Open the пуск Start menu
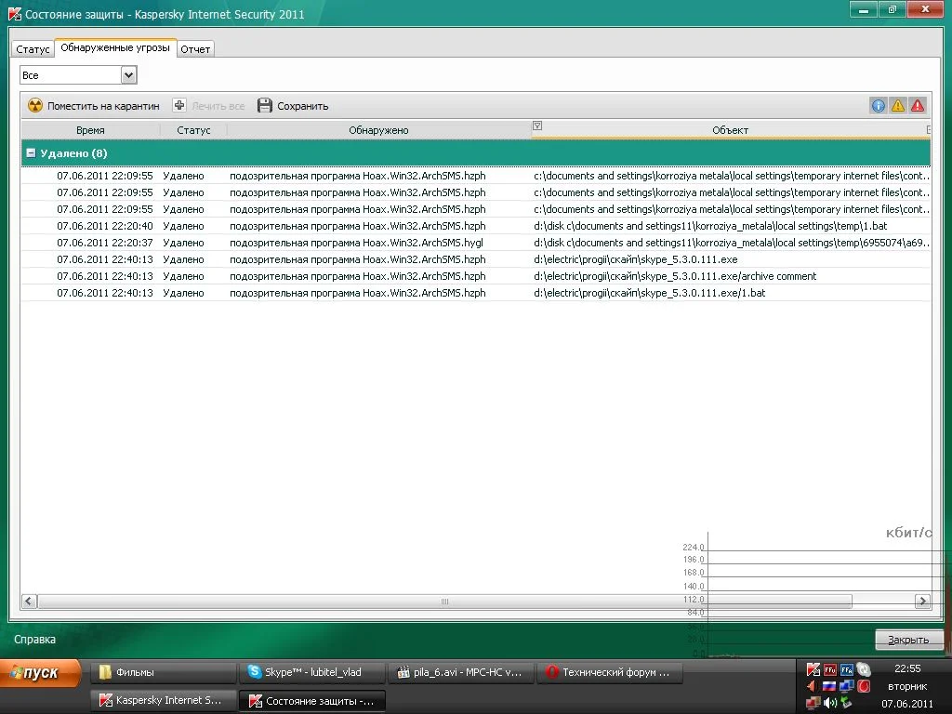 [41, 673]
